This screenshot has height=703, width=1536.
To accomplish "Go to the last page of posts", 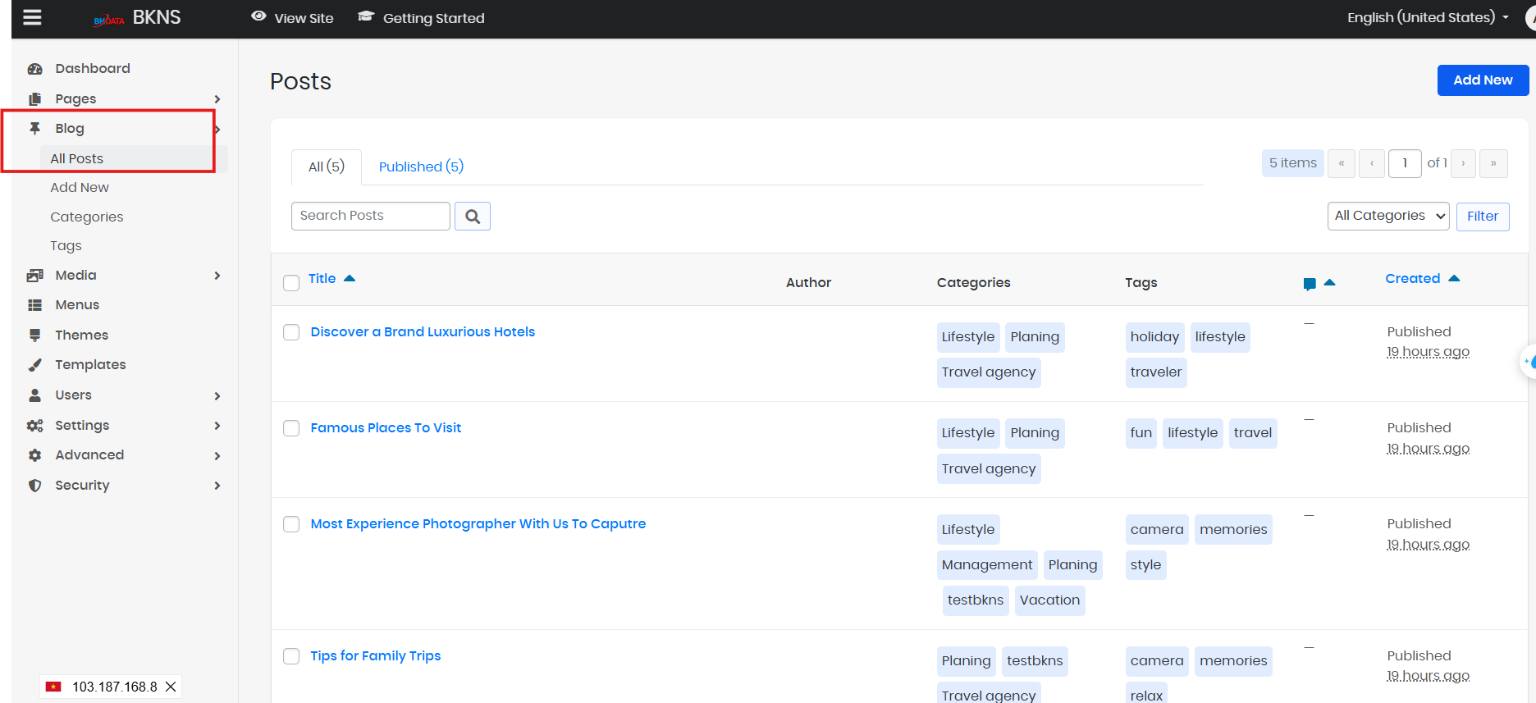I will click(1493, 163).
